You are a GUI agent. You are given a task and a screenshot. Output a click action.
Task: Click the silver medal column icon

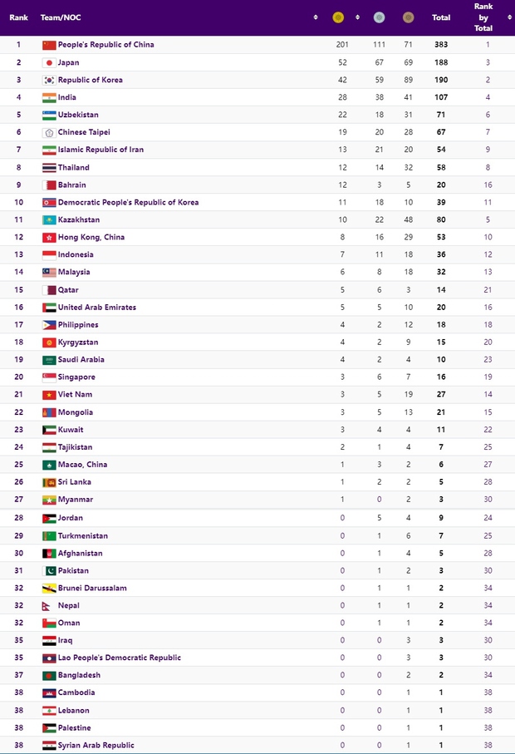(x=379, y=17)
